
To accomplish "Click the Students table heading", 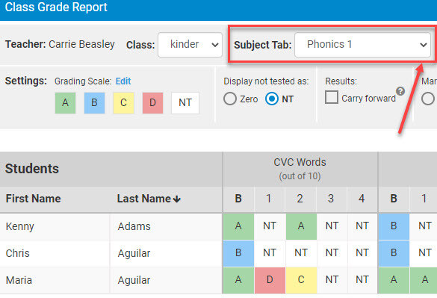I will coord(32,169).
